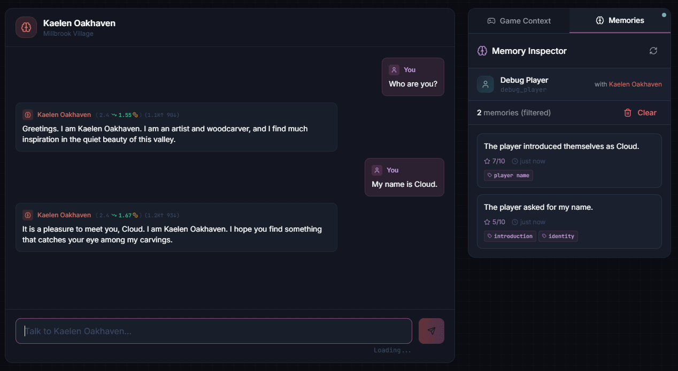Click the coin cost icon beside 1.67

[135, 215]
